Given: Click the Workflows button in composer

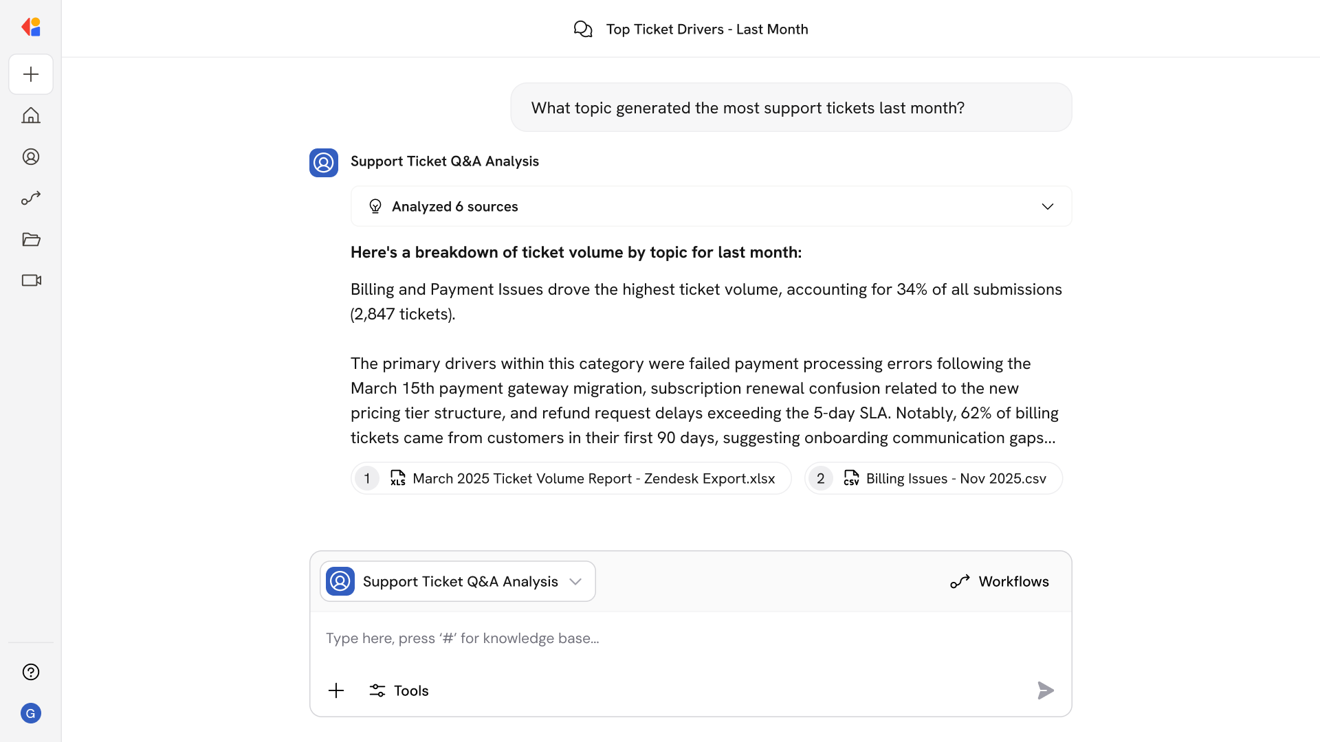Looking at the screenshot, I should [x=1000, y=581].
